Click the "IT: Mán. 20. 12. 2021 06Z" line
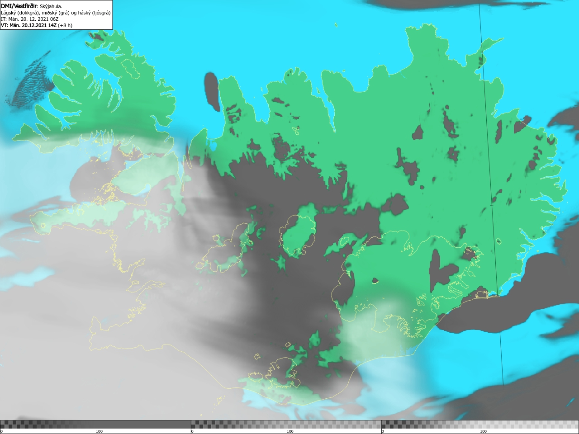 point(30,19)
